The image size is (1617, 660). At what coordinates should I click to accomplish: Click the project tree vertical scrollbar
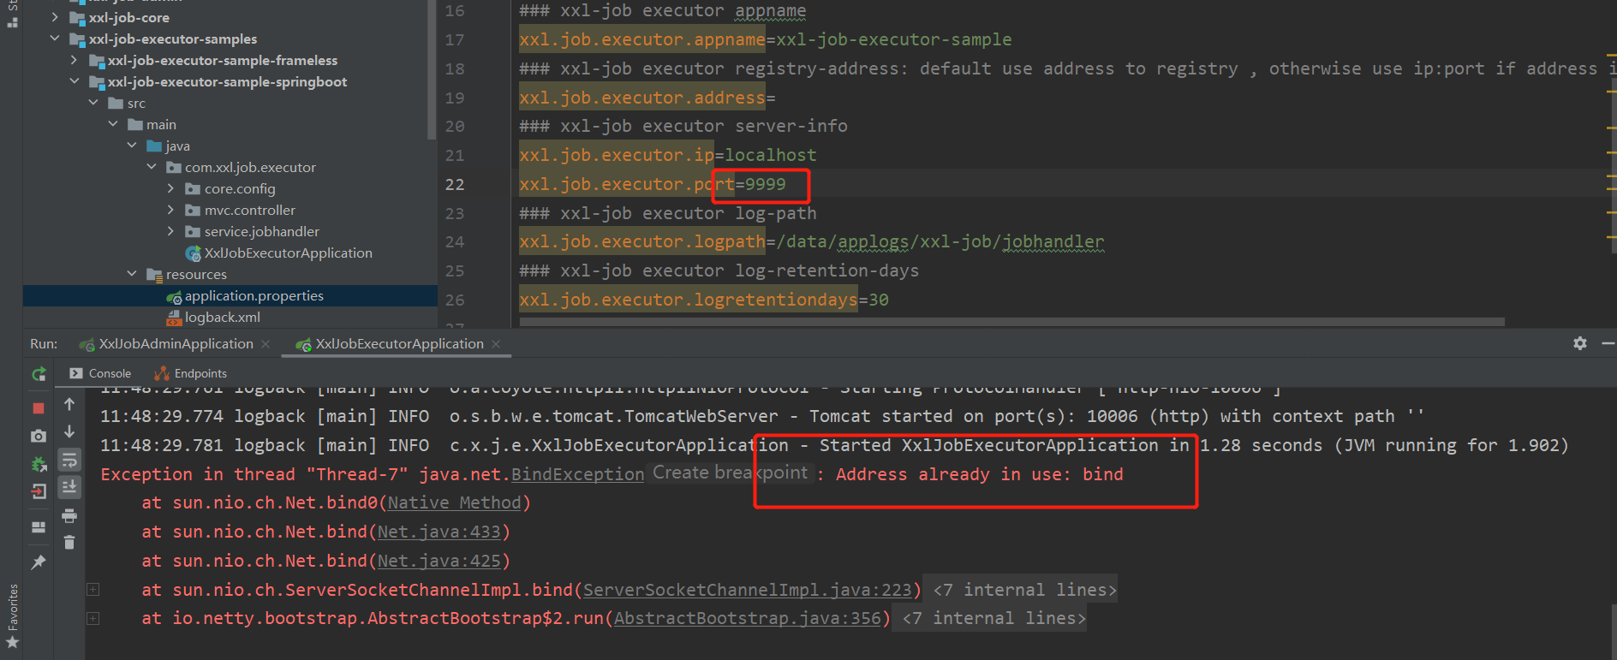(432, 68)
